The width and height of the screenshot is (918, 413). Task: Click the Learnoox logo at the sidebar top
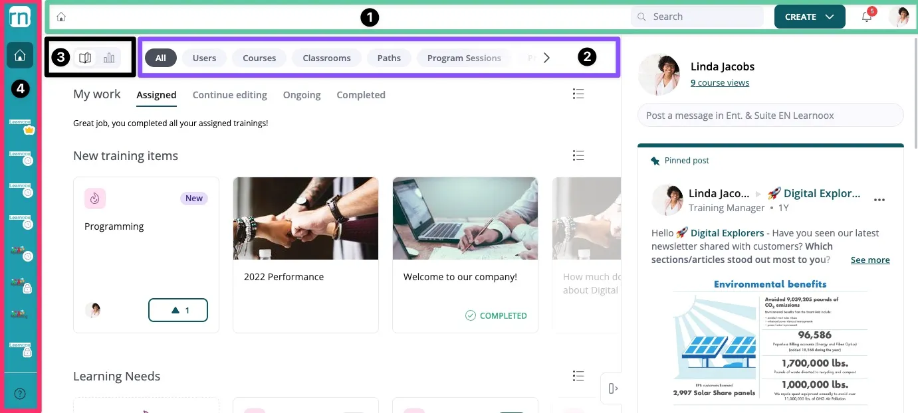pos(20,17)
